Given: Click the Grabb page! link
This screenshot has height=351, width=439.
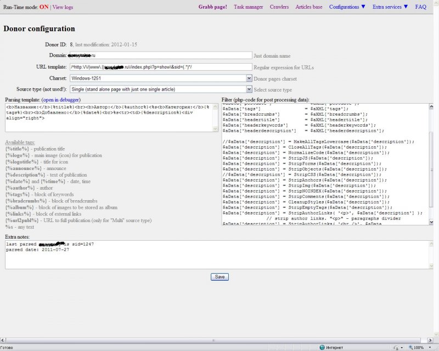Looking at the screenshot, I should click(212, 7).
